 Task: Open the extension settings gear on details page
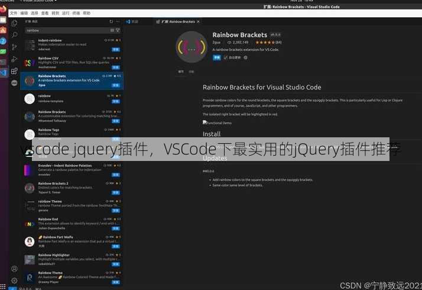tap(245, 57)
